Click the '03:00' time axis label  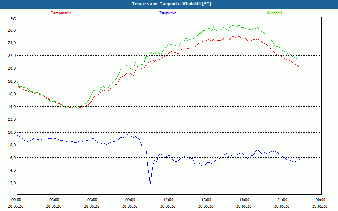click(54, 200)
